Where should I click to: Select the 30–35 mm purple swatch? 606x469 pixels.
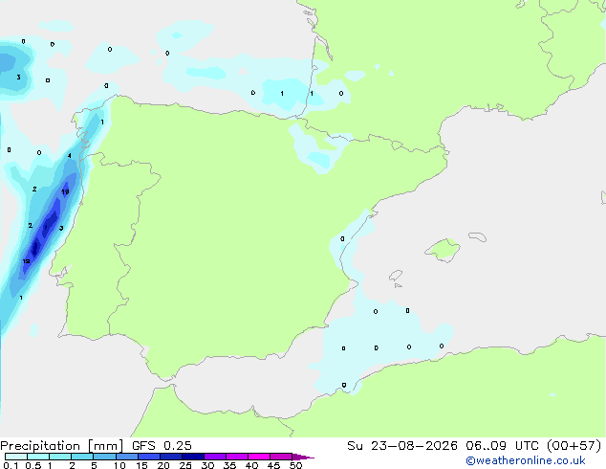click(x=214, y=457)
